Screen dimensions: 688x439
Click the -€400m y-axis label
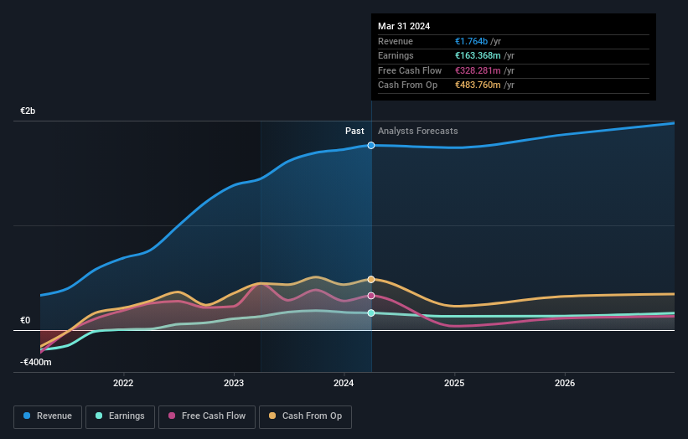click(x=35, y=362)
